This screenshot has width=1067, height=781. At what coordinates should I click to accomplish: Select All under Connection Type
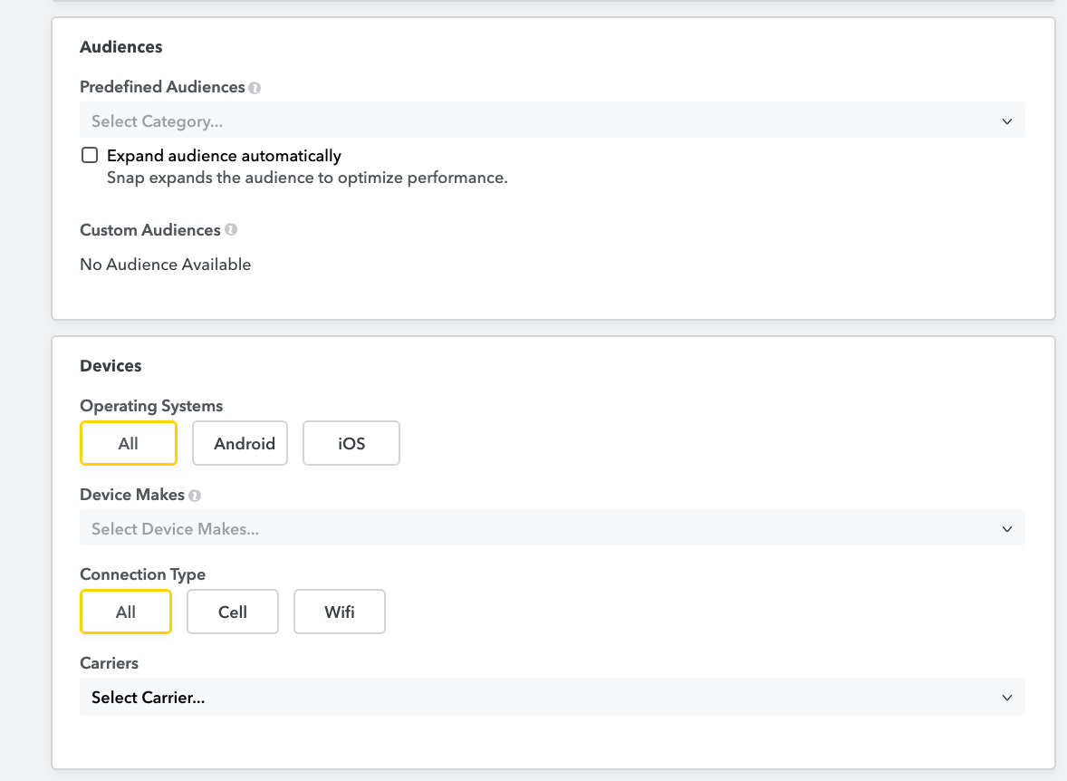tap(126, 612)
